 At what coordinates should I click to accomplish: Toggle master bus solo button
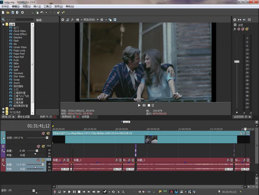(247, 29)
